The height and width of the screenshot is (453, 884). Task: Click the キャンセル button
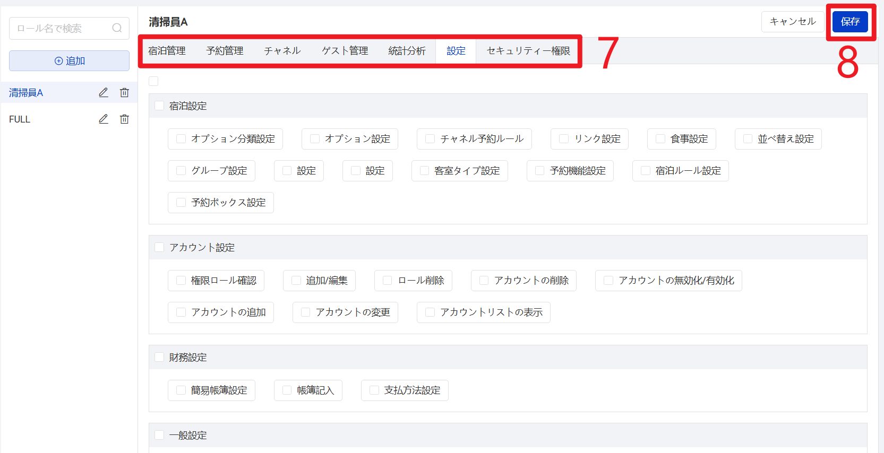[792, 22]
